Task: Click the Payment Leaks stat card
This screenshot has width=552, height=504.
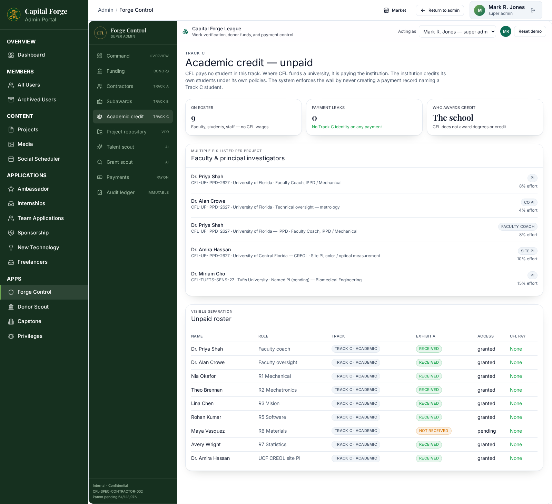Action: [x=364, y=117]
